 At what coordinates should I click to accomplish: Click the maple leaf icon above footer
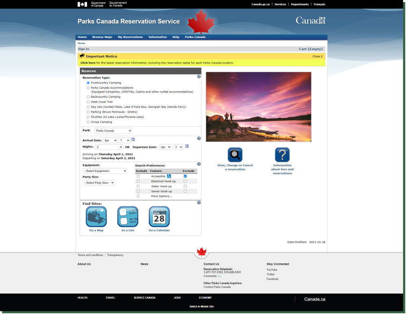coord(202,252)
